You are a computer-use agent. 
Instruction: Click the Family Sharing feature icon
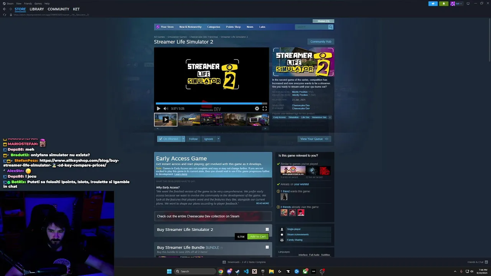(x=282, y=240)
